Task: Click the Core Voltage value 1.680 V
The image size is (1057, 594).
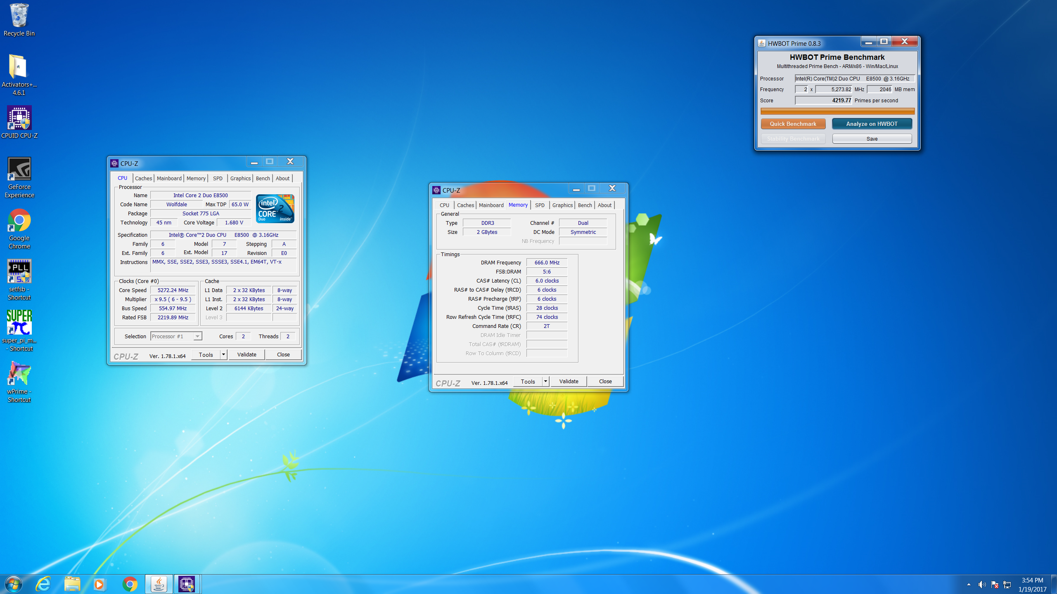Action: coord(234,222)
